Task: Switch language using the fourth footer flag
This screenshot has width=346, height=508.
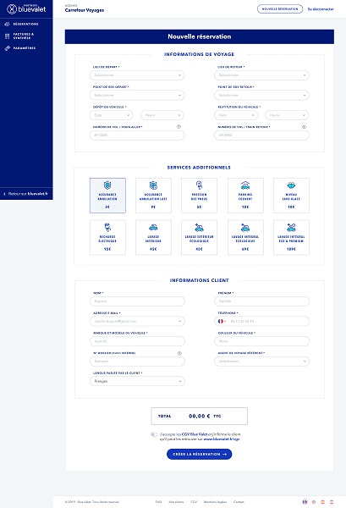Action: click(x=332, y=501)
